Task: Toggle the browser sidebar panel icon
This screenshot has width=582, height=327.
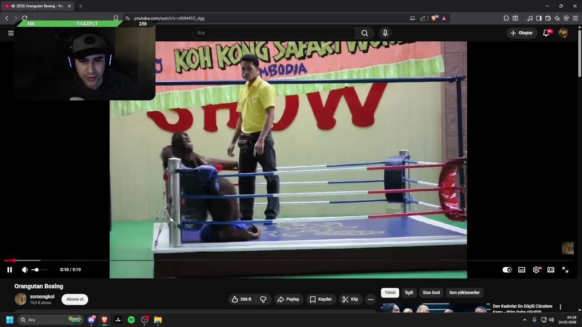Action: pyautogui.click(x=539, y=18)
